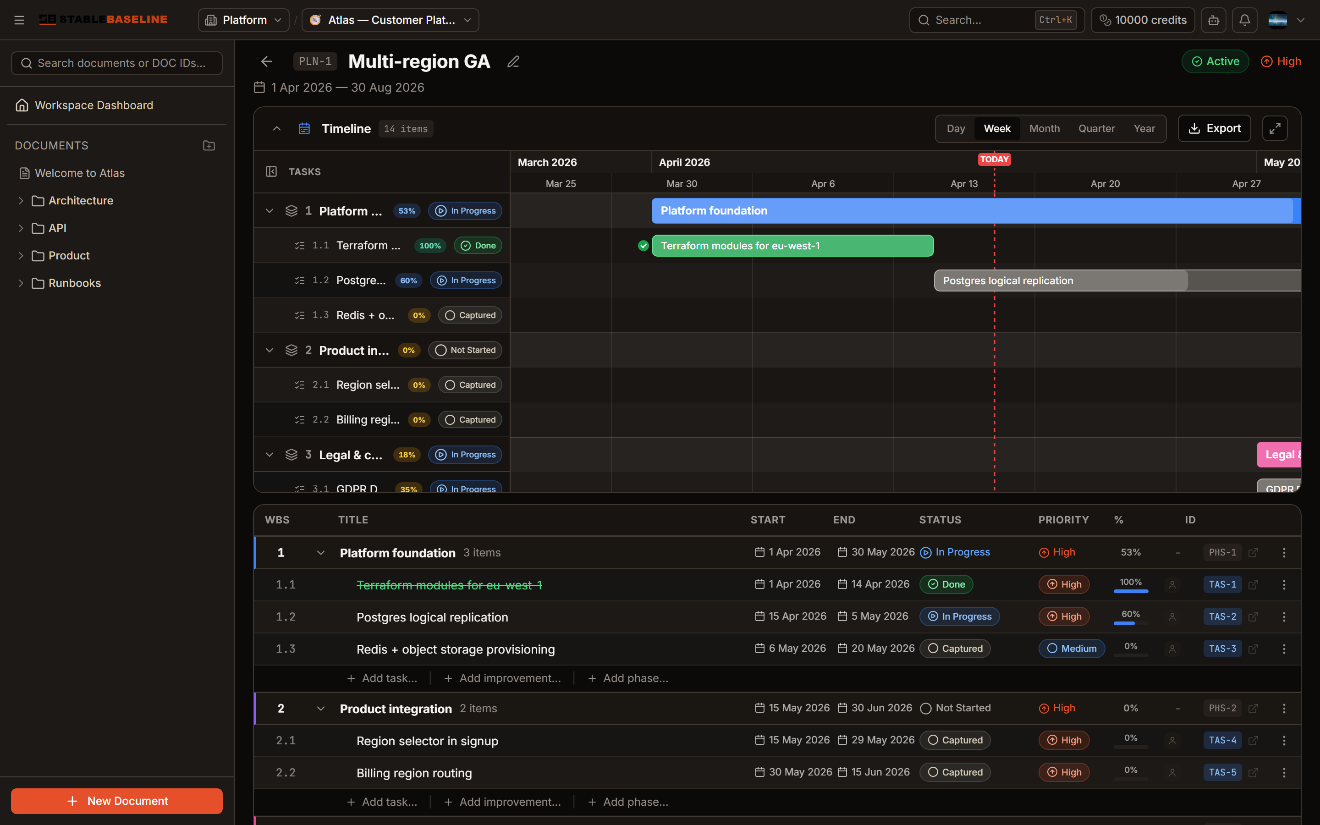This screenshot has width=1320, height=825.
Task: Go back with the left arrow
Action: (x=266, y=62)
